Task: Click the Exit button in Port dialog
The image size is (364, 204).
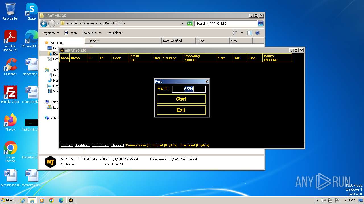Action: [x=181, y=110]
